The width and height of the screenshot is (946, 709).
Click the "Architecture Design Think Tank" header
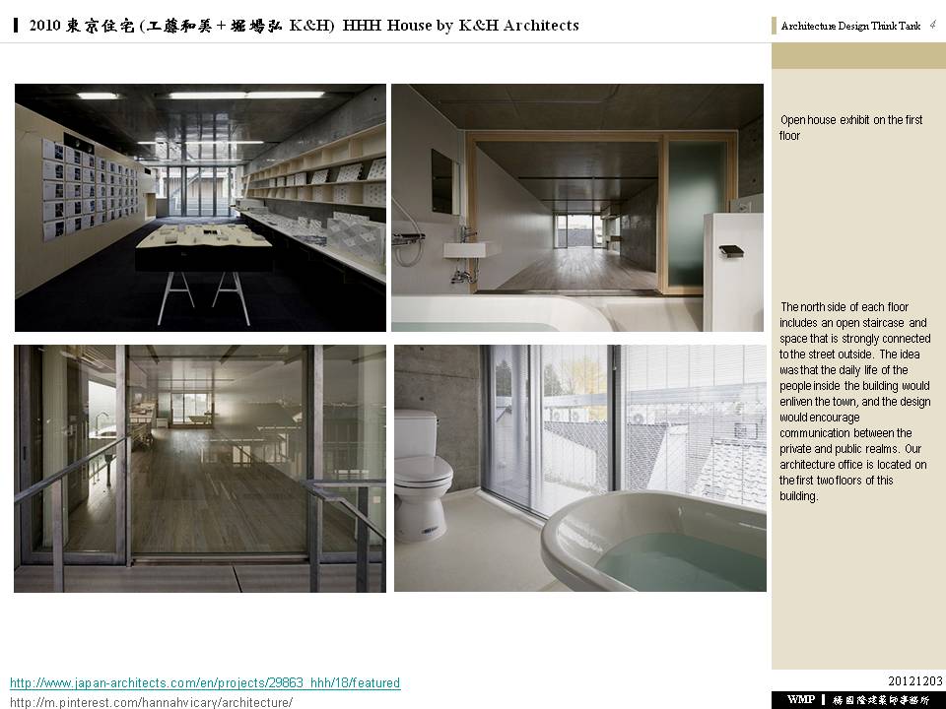(850, 27)
